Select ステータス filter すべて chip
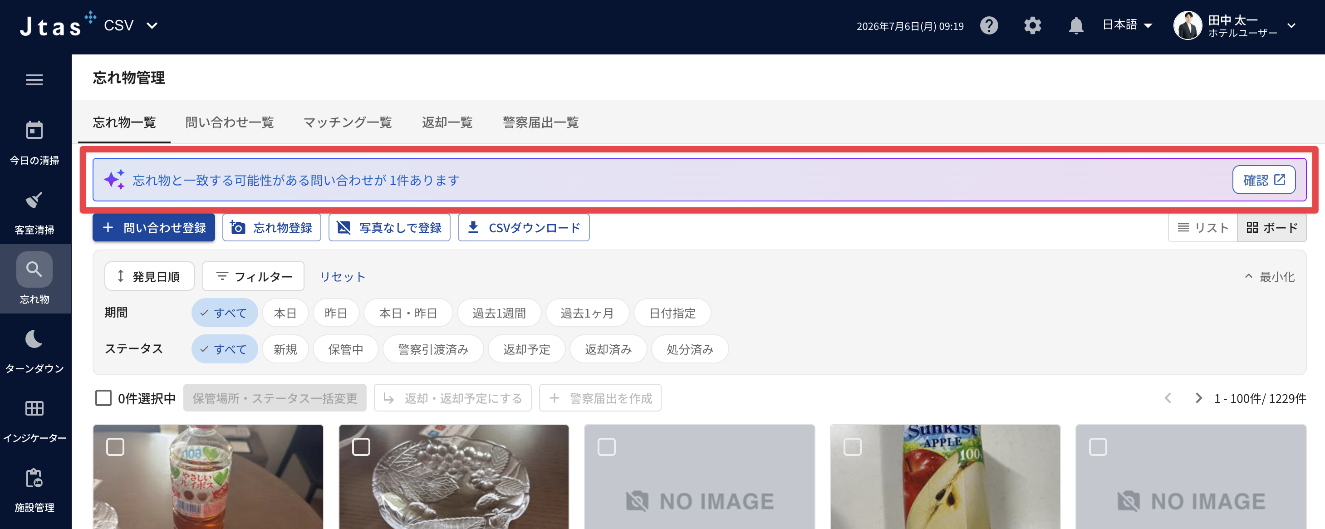Viewport: 1325px width, 529px height. pyautogui.click(x=224, y=349)
